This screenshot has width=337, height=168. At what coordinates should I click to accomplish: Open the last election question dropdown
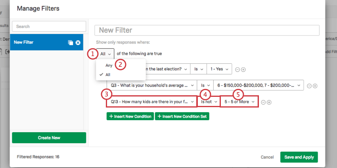click(168, 69)
